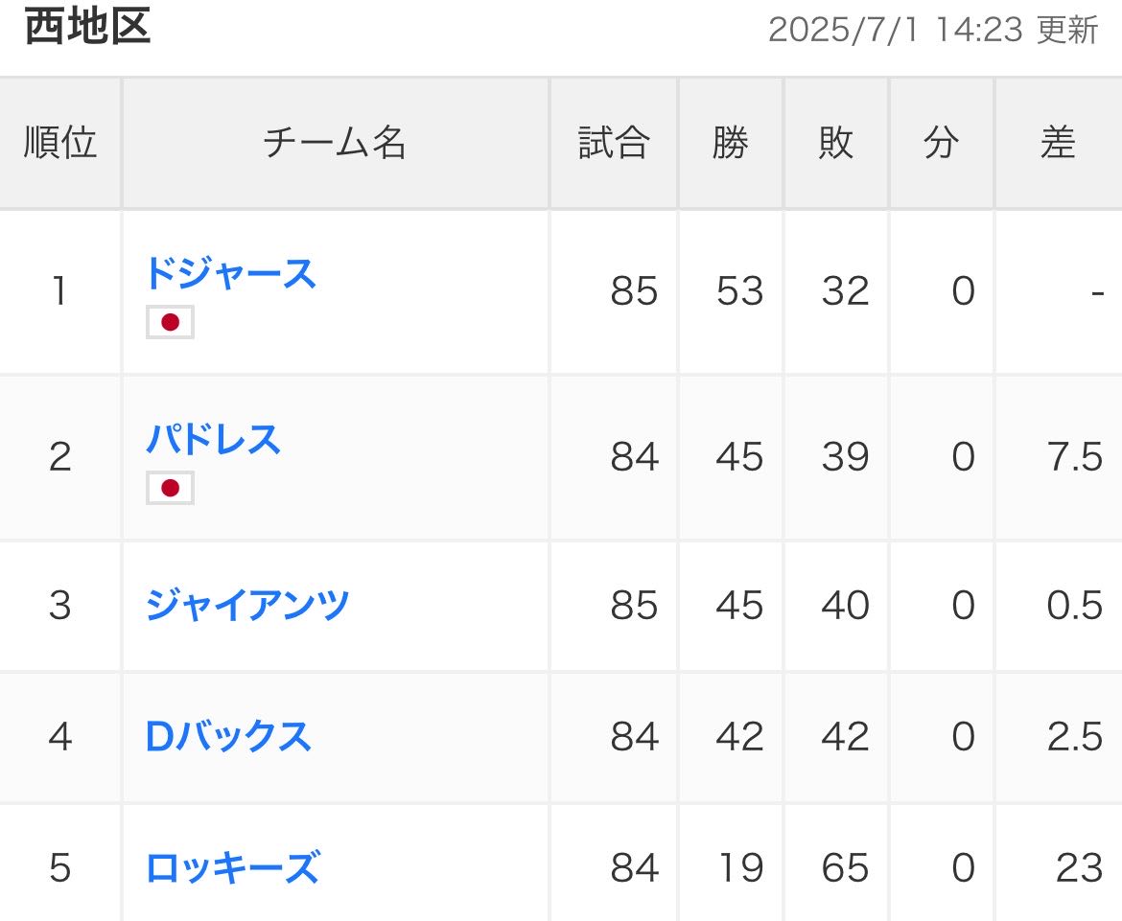Viewport: 1122px width, 921px height.
Task: Click Japan flag icon under パドレス
Action: coord(171,488)
